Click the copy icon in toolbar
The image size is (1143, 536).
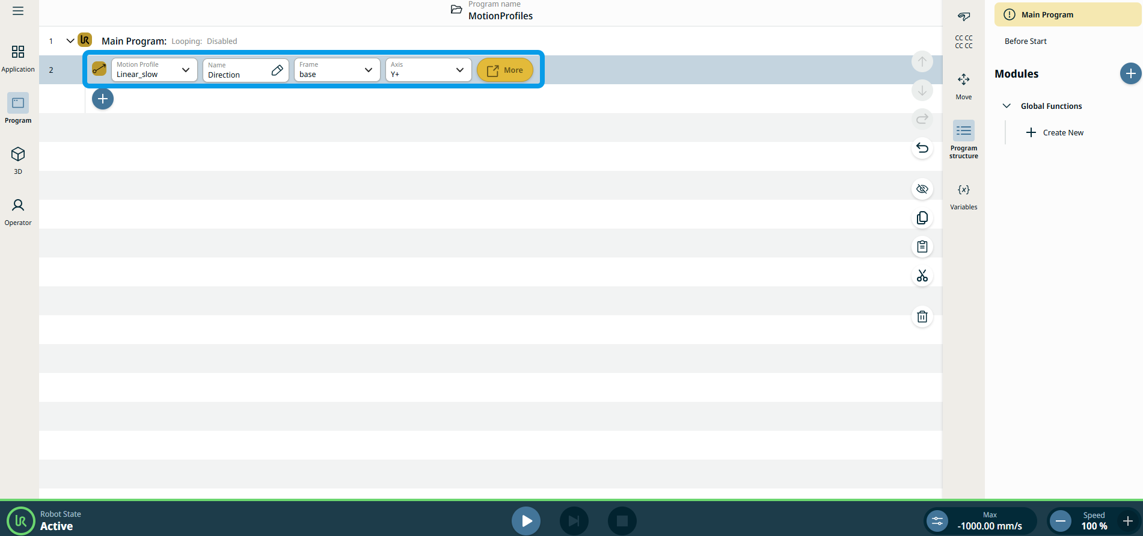(922, 218)
